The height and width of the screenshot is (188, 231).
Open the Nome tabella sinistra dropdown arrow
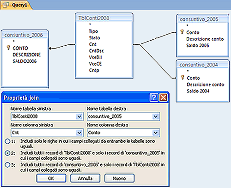[79, 116]
